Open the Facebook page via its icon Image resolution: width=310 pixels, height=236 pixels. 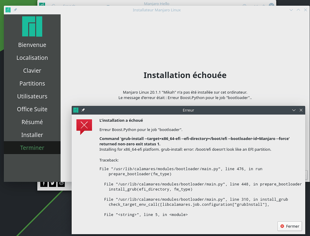pyautogui.click(x=44, y=183)
